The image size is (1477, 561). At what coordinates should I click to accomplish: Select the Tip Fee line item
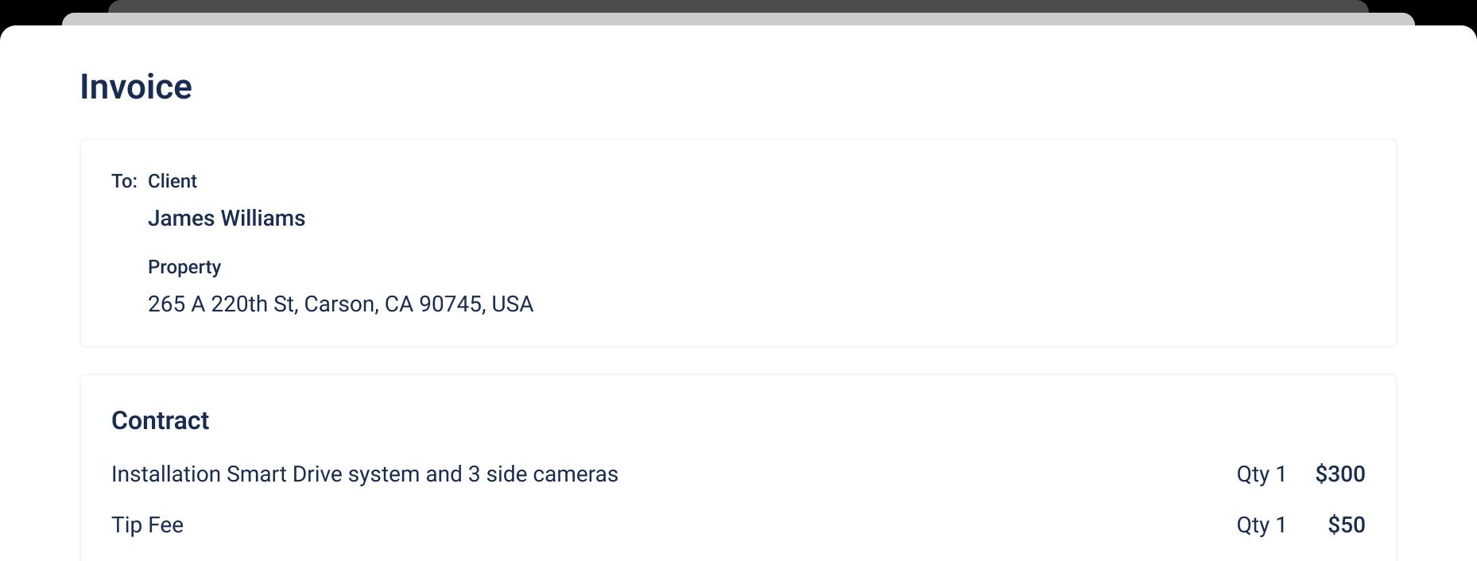147,525
